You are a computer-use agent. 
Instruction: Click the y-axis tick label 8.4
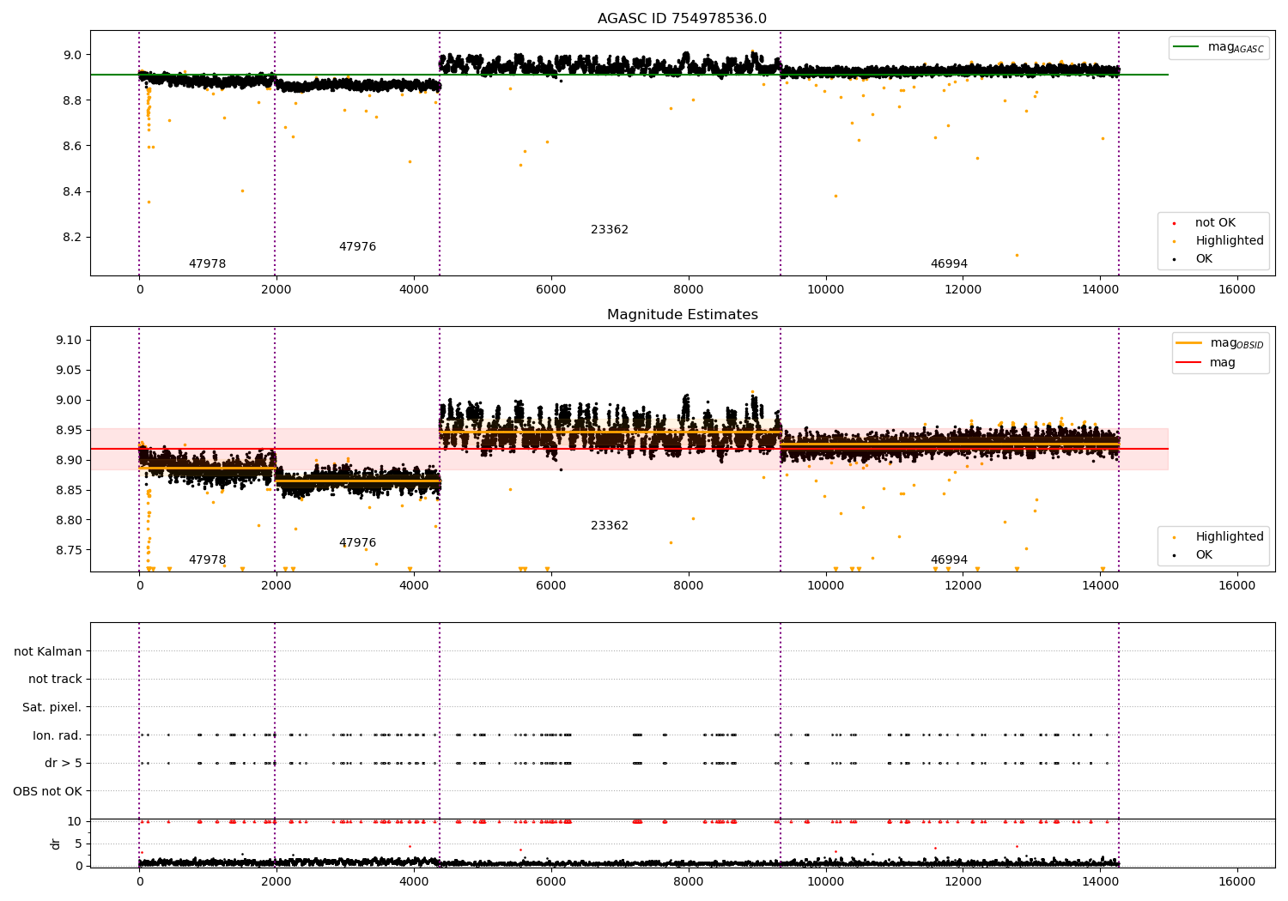pos(71,191)
